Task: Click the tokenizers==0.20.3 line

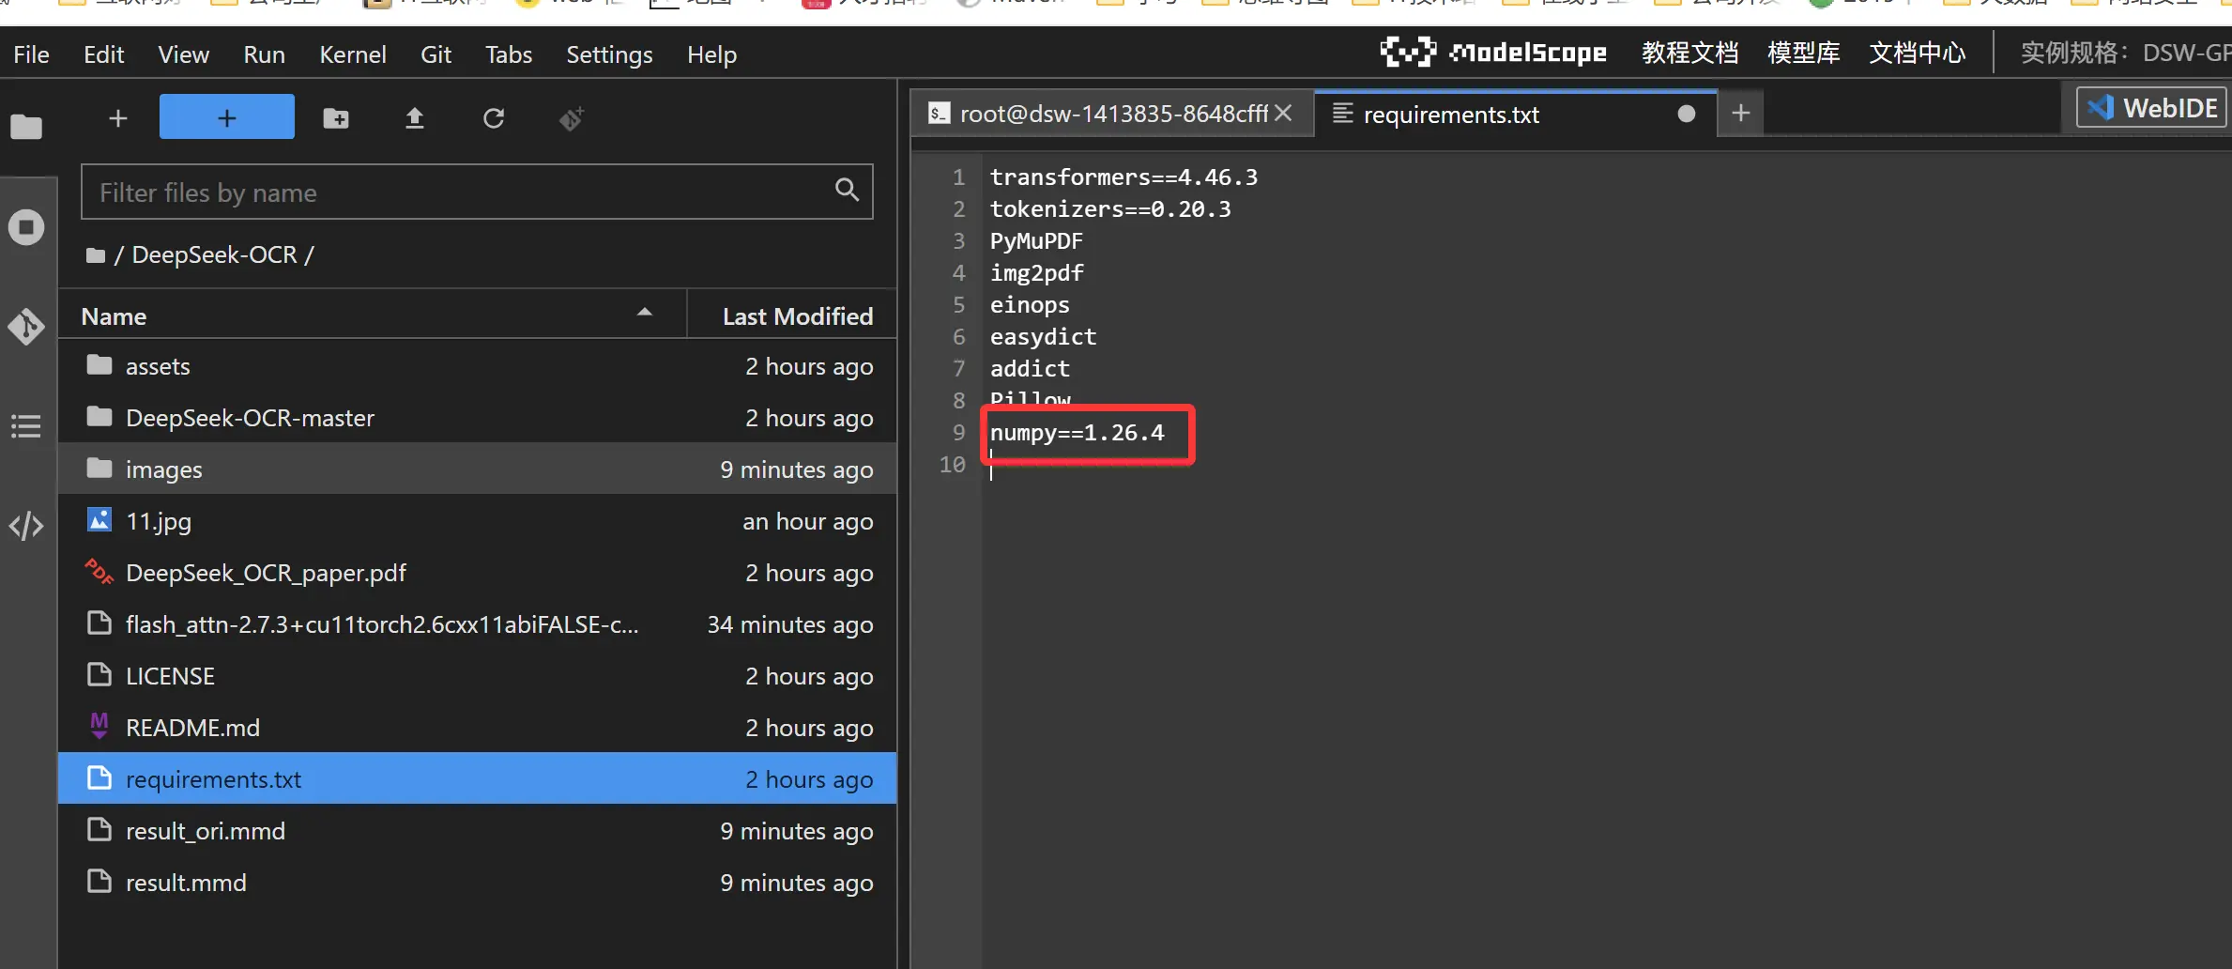Action: point(1110,209)
